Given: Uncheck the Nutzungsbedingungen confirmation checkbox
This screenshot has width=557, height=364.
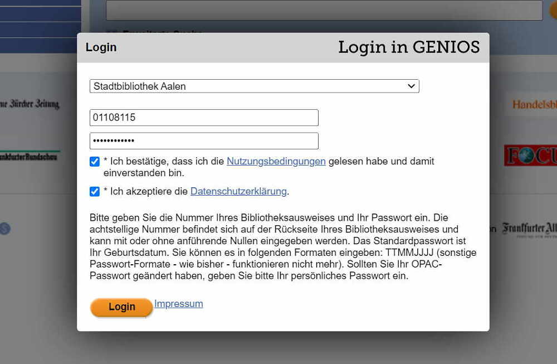Looking at the screenshot, I should coord(95,162).
